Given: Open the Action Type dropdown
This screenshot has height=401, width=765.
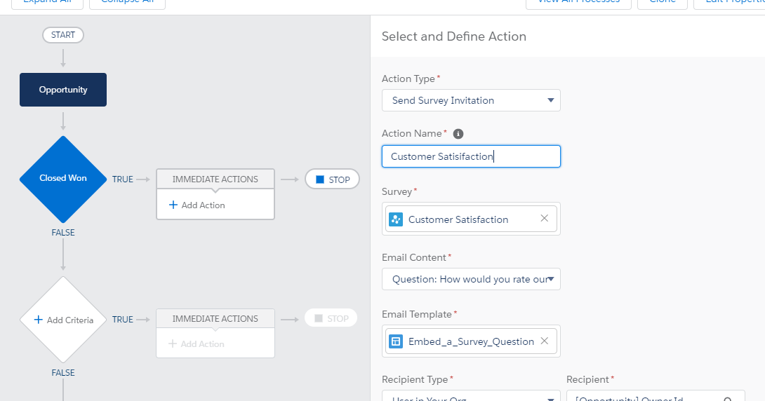Looking at the screenshot, I should click(471, 100).
